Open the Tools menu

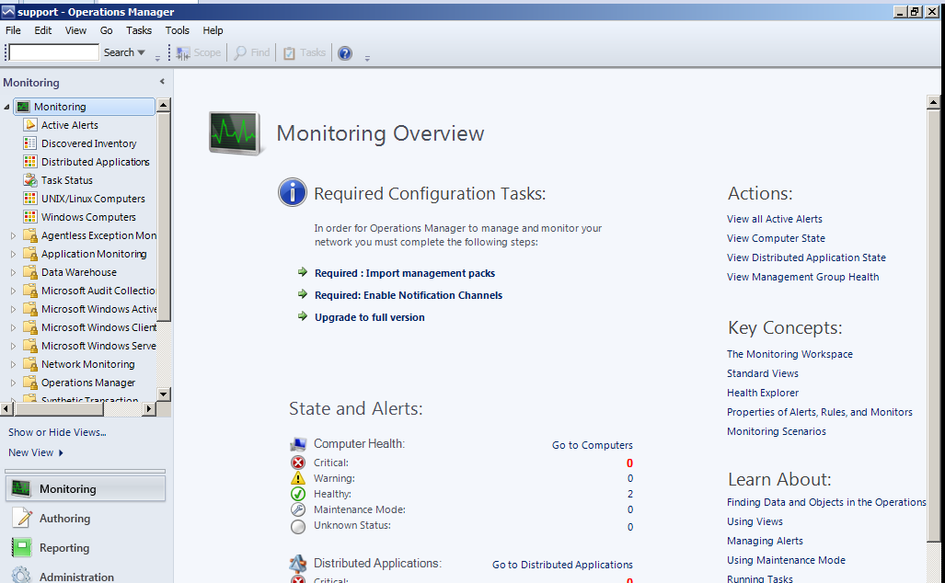click(x=178, y=30)
